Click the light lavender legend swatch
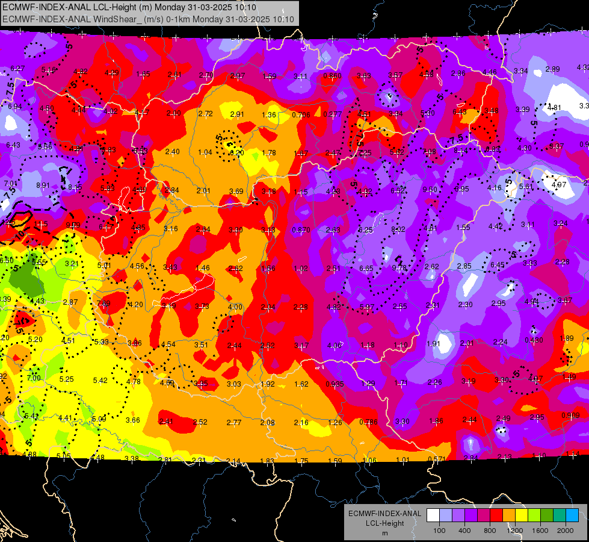589x542 pixels. click(446, 515)
